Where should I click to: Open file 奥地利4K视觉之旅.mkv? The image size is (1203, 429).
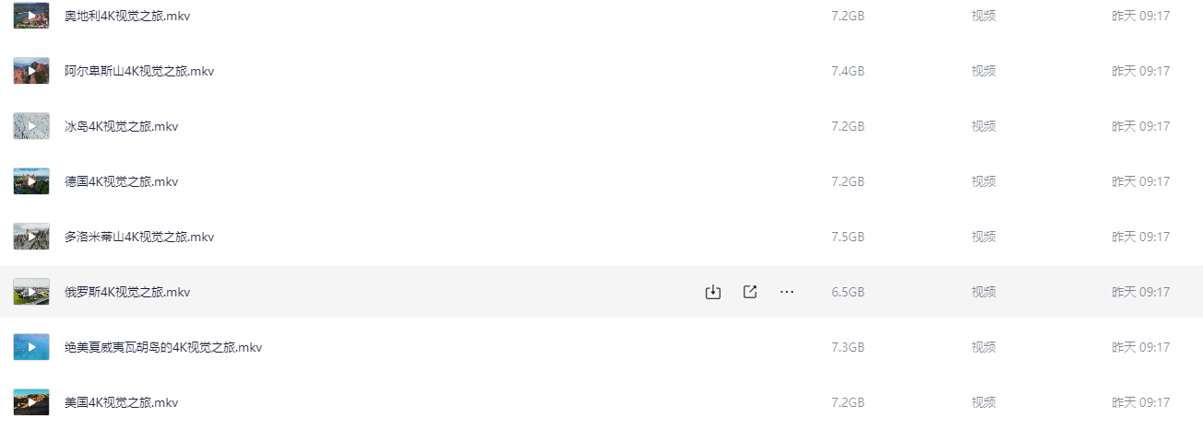coord(127,16)
